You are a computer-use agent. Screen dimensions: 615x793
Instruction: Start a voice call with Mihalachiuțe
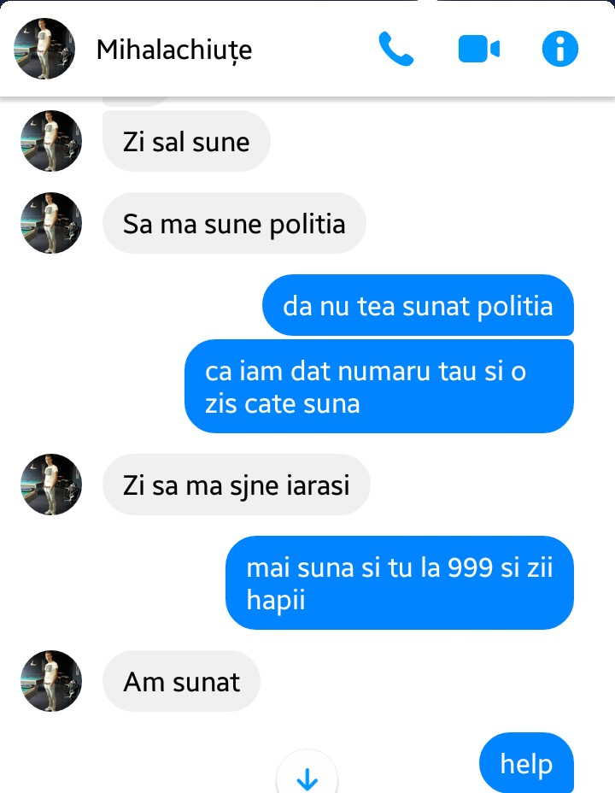(396, 49)
